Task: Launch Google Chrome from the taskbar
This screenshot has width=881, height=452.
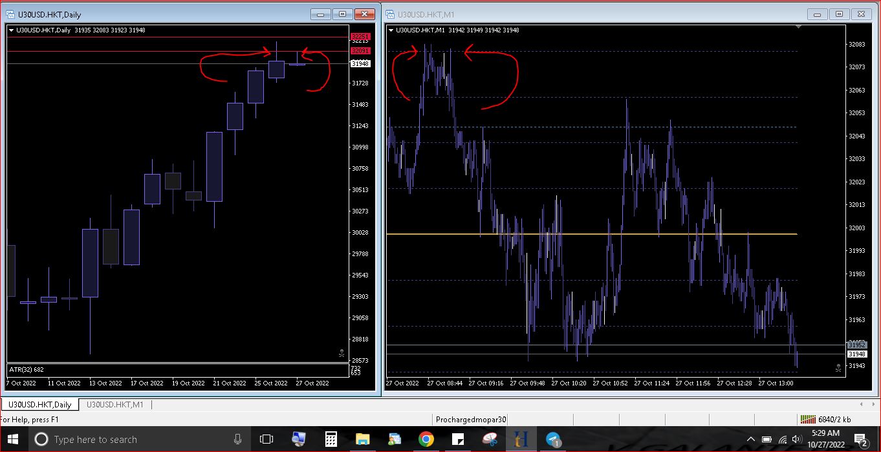Action: (426, 440)
